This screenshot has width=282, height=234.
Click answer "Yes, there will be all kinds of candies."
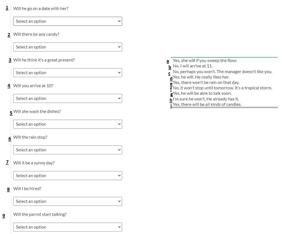tap(207, 105)
